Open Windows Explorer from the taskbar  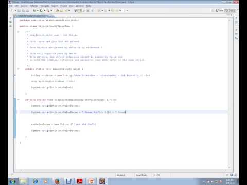coord(23,181)
